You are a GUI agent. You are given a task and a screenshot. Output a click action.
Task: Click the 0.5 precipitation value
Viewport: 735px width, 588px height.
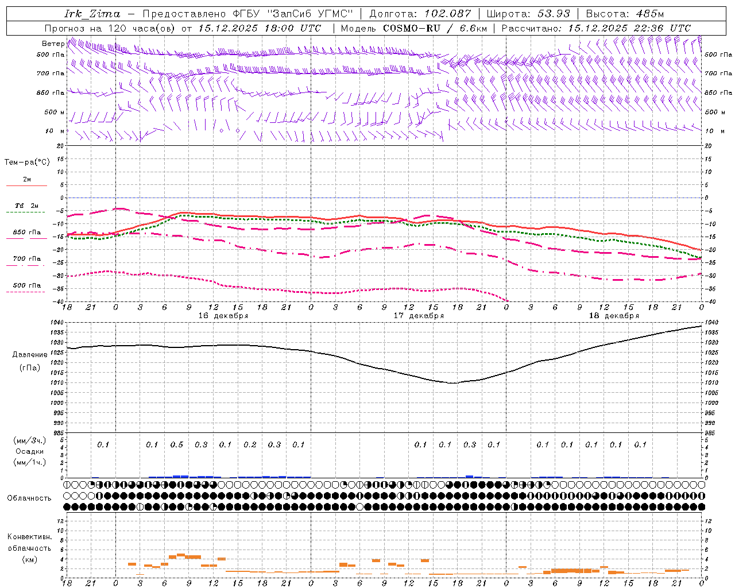177,444
